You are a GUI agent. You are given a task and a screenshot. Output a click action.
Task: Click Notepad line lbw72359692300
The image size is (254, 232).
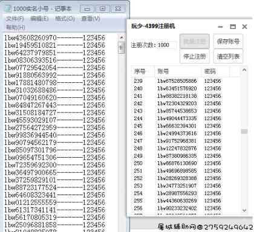click(x=54, y=165)
